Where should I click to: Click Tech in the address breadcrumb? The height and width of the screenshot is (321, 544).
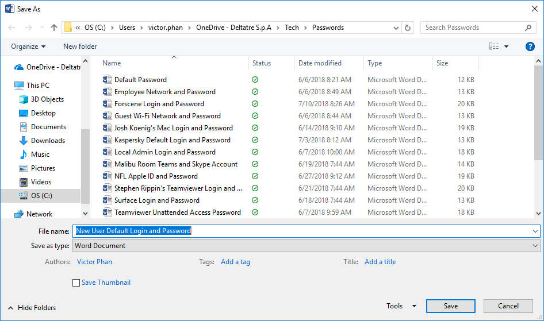click(x=292, y=28)
